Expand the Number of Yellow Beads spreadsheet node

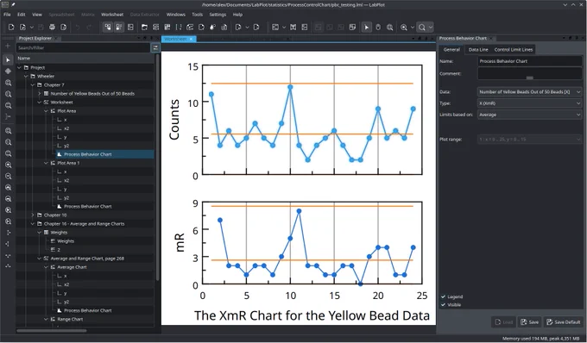40,93
